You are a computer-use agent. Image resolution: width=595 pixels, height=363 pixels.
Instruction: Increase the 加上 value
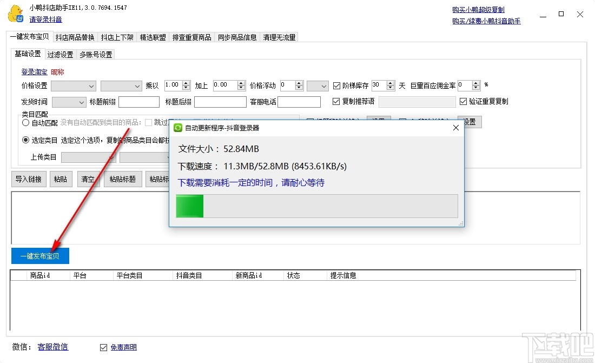241,83
